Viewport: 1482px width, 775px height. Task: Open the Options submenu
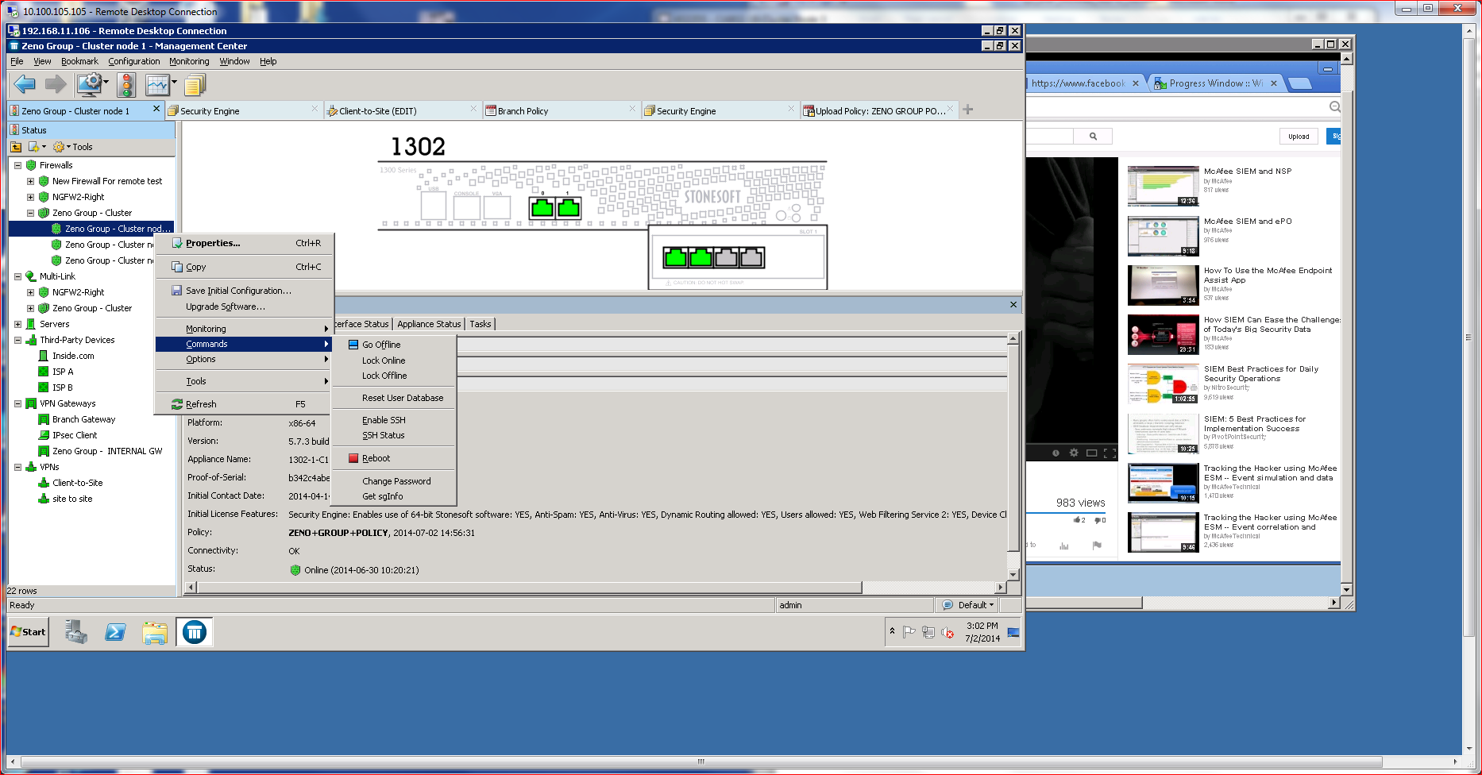click(245, 359)
